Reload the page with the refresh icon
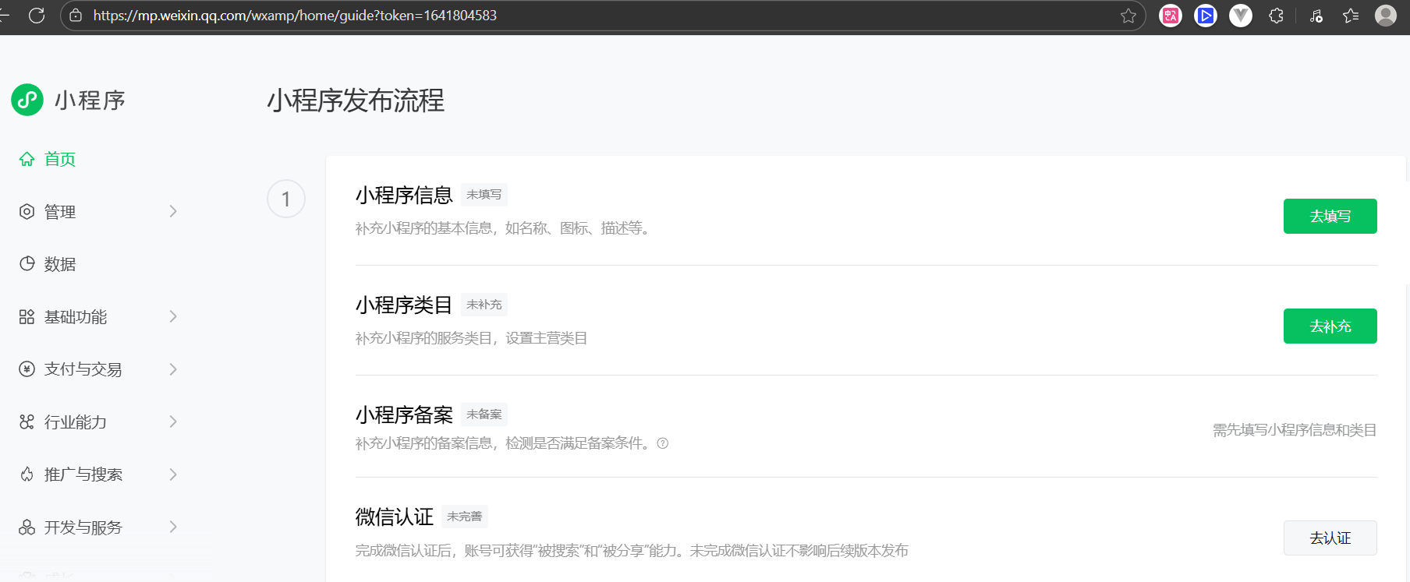 click(37, 16)
